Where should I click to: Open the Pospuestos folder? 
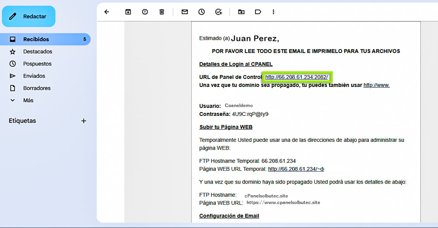37,64
